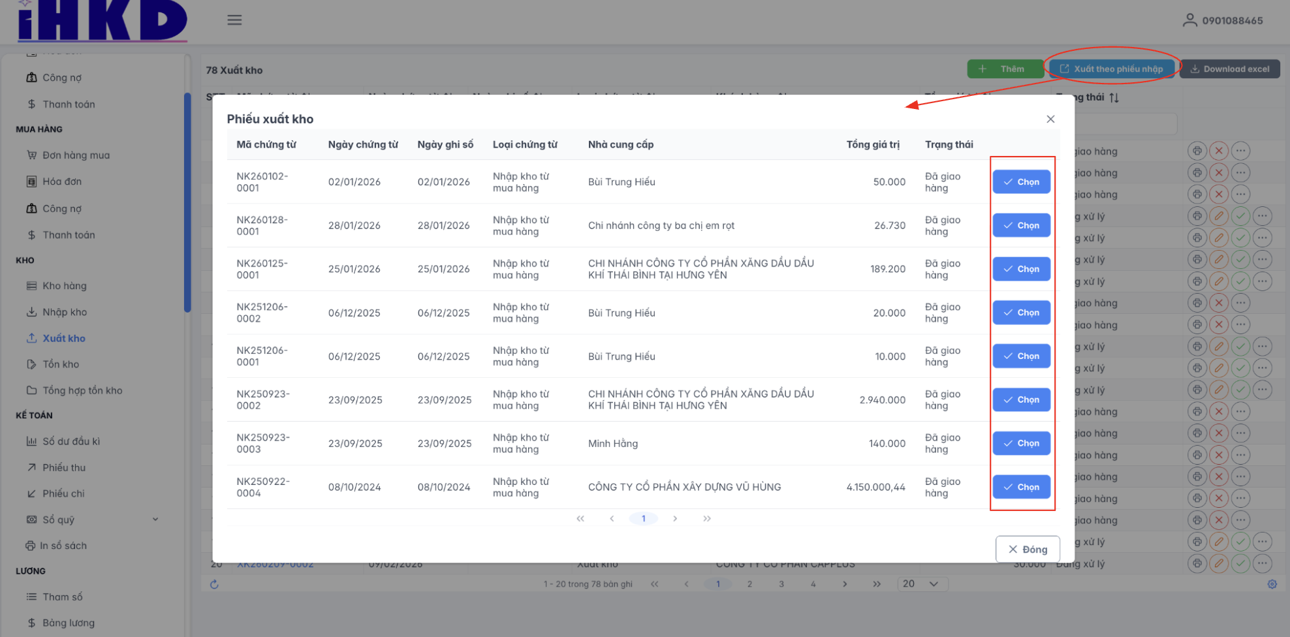Image resolution: width=1290 pixels, height=637 pixels.
Task: Open more options icon on the first row
Action: (x=1240, y=151)
